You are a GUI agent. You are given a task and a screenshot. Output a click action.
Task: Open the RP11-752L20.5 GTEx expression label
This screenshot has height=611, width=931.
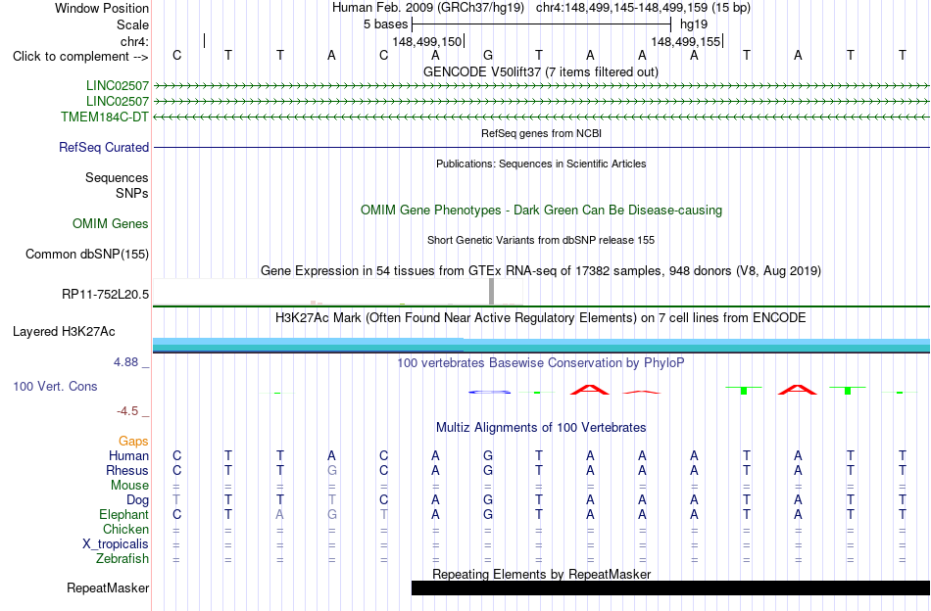pyautogui.click(x=106, y=294)
